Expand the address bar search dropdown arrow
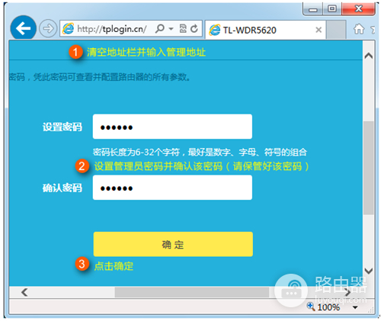Screen dimensions: 381x321 (171, 29)
